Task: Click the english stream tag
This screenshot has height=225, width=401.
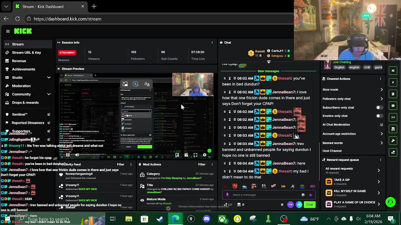Action: pos(354,67)
